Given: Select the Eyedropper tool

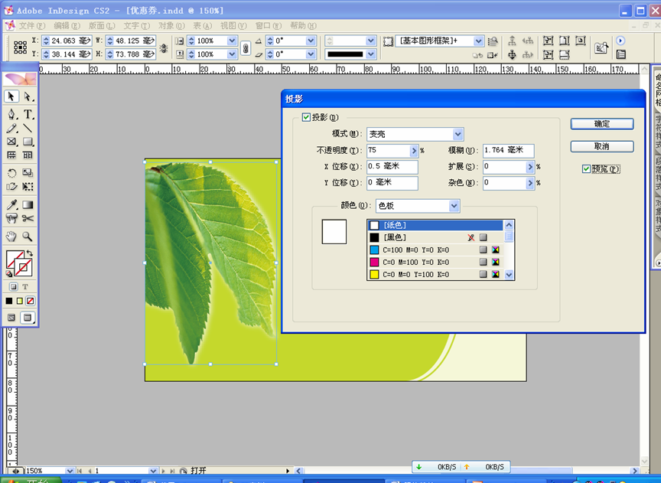Looking at the screenshot, I should coord(11,205).
